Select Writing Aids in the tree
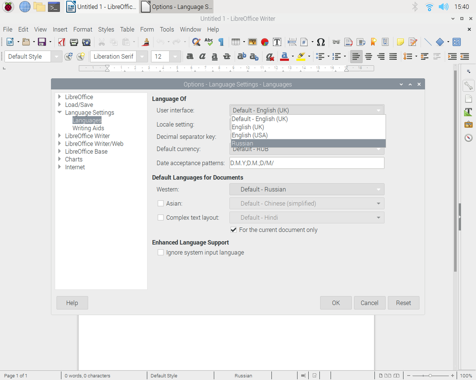 88,128
